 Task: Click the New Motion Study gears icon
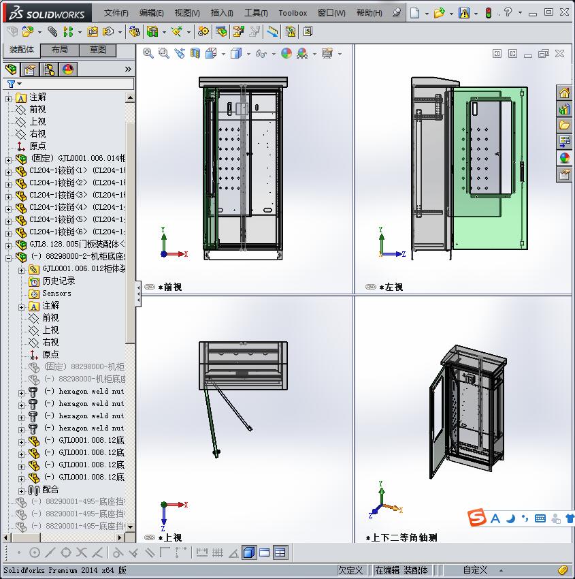(x=203, y=32)
